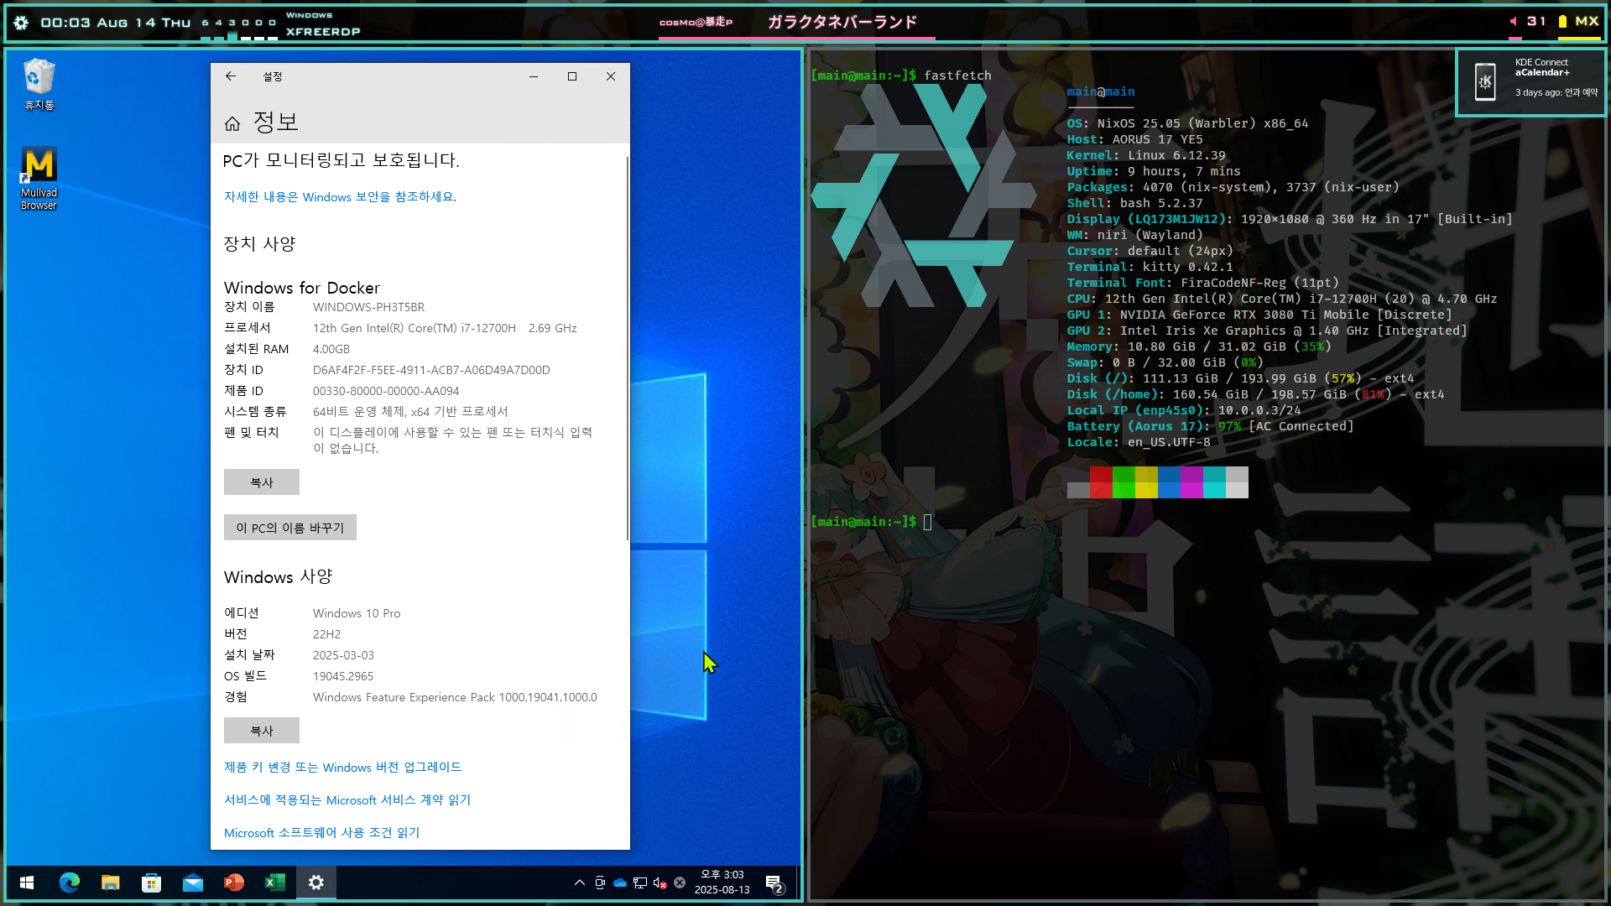
Task: Open the network icon in the system tray
Action: pyautogui.click(x=639, y=883)
